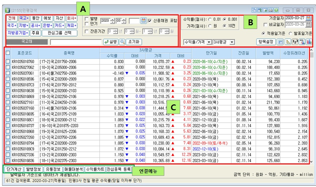Tick the checkbox for row KR1035016760
Image resolution: width=316 pixels, height=187 pixels.
[x=8, y=61]
